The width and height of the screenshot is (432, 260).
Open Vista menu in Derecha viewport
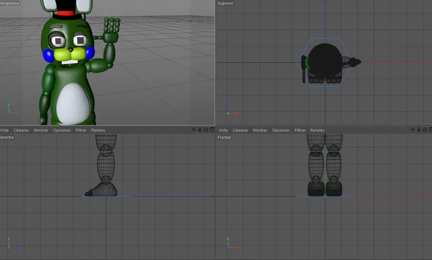[x=4, y=130]
